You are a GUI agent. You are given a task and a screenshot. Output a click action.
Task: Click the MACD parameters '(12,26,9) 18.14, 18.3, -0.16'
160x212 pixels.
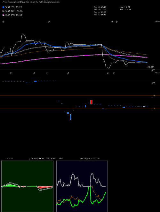pyautogui.click(x=42, y=159)
